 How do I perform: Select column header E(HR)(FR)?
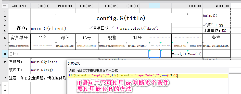tap(112, 6)
